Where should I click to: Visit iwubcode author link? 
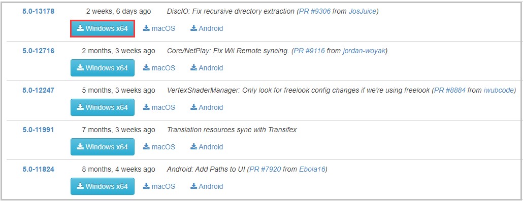tap(499, 91)
